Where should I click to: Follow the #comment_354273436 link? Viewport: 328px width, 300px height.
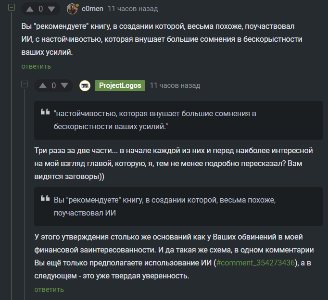point(255,264)
